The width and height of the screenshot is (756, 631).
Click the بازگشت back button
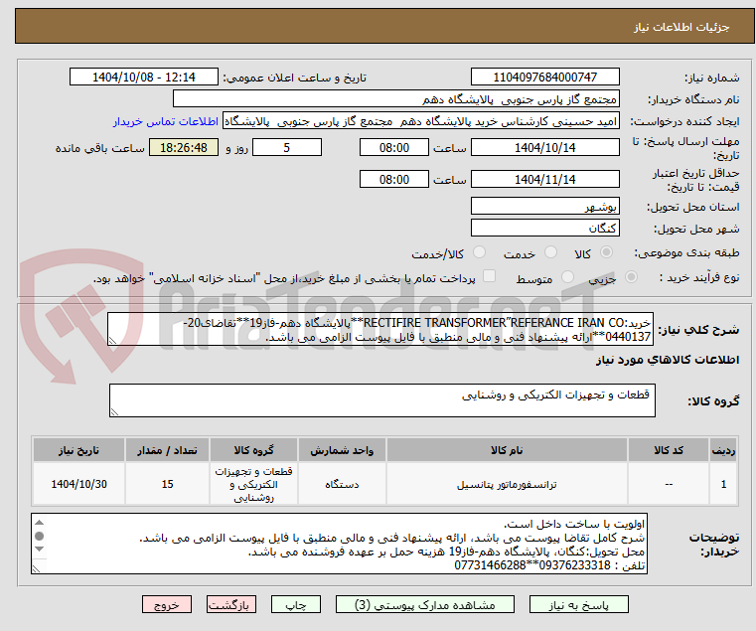tap(230, 604)
